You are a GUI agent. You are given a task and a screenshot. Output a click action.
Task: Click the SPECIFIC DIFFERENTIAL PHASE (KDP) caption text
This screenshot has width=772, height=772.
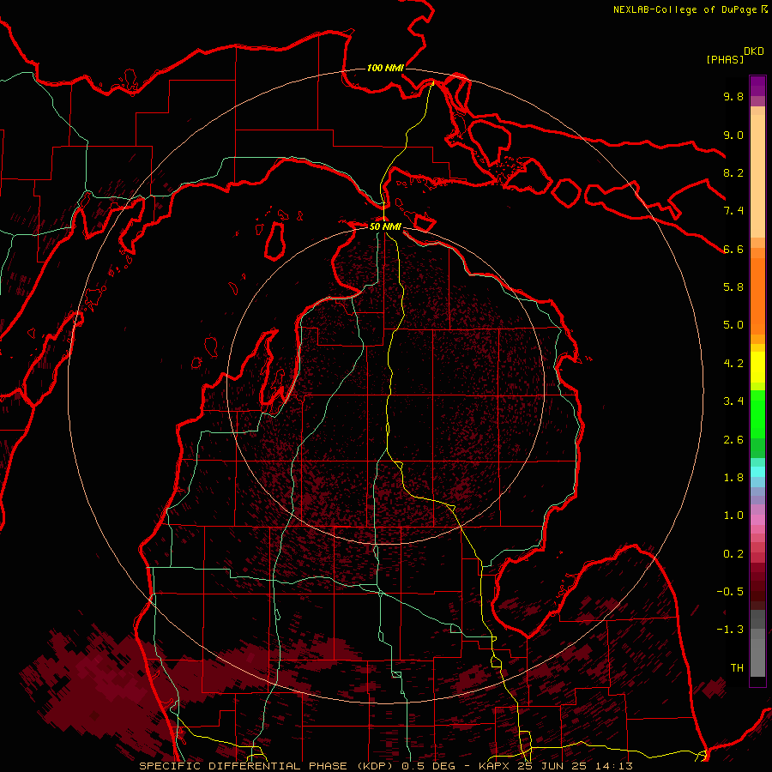coord(268,766)
